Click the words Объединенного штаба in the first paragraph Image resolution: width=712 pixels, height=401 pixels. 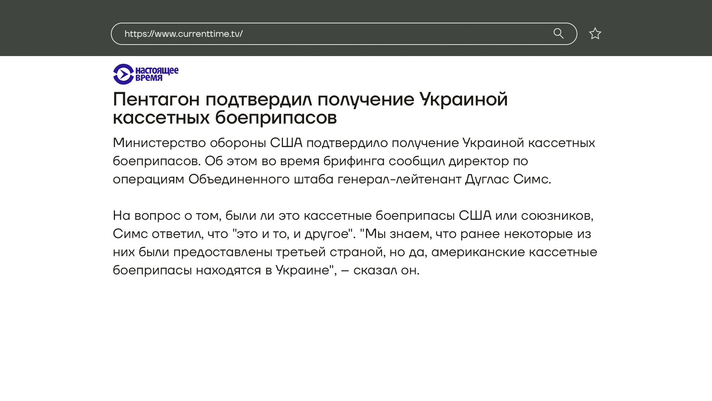(261, 179)
